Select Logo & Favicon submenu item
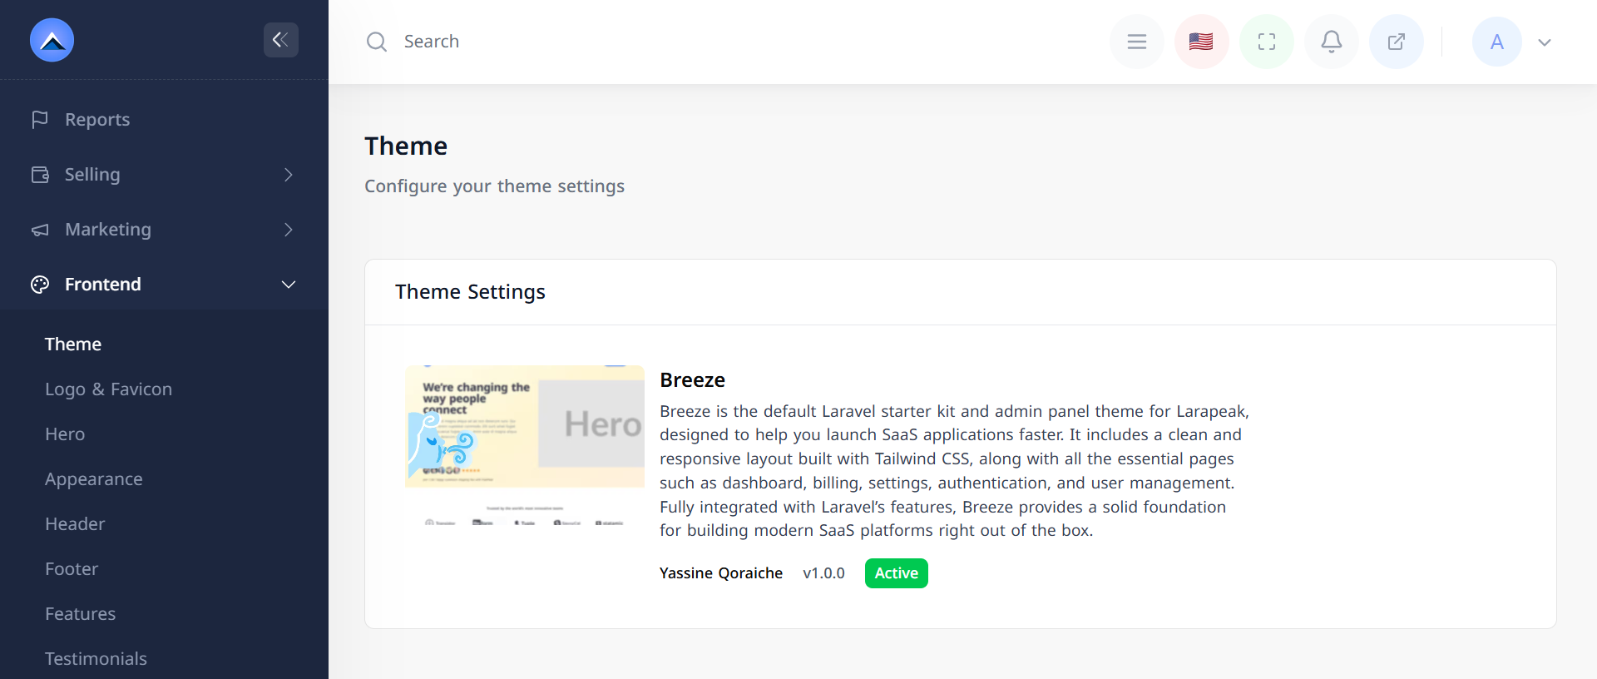This screenshot has height=679, width=1597. click(108, 389)
